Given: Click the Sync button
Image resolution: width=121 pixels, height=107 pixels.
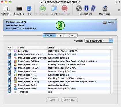Looking at the screenshot, I should coord(52,100).
